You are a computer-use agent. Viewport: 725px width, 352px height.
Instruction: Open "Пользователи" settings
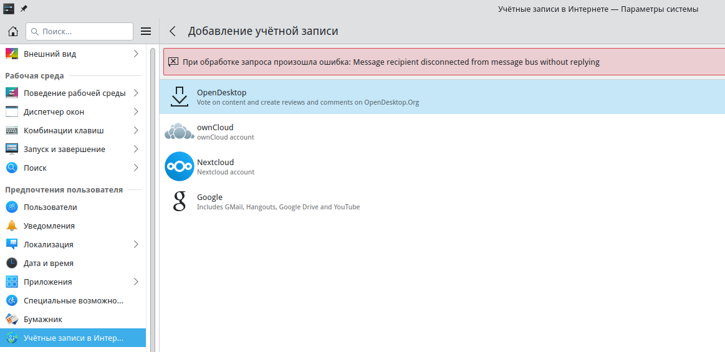tap(72, 207)
